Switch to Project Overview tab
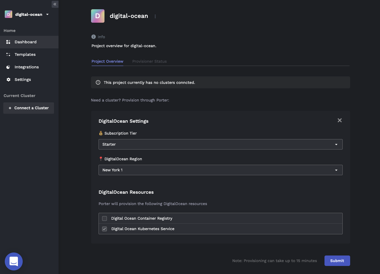Viewport: 380px width, 274px height. pos(107,61)
